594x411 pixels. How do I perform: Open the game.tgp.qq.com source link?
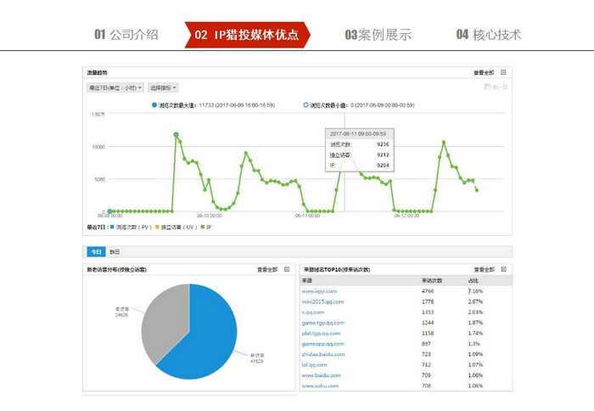pos(323,323)
